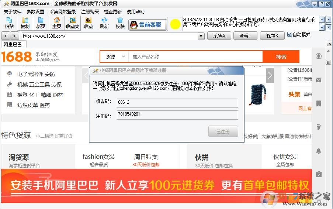Click the 换肤 skin change icon

click(x=120, y=23)
